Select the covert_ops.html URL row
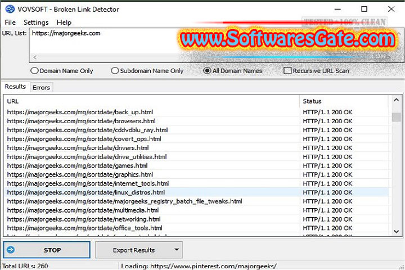The width and height of the screenshot is (405, 270). (x=196, y=139)
